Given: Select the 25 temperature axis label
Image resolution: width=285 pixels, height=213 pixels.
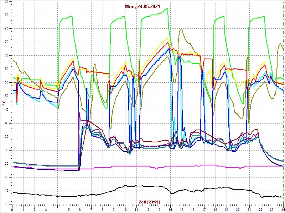Looking at the screenshot, I should [x=6, y=164].
